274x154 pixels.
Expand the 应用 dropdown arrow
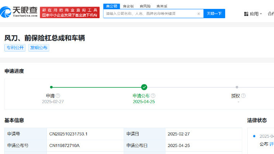(261, 14)
